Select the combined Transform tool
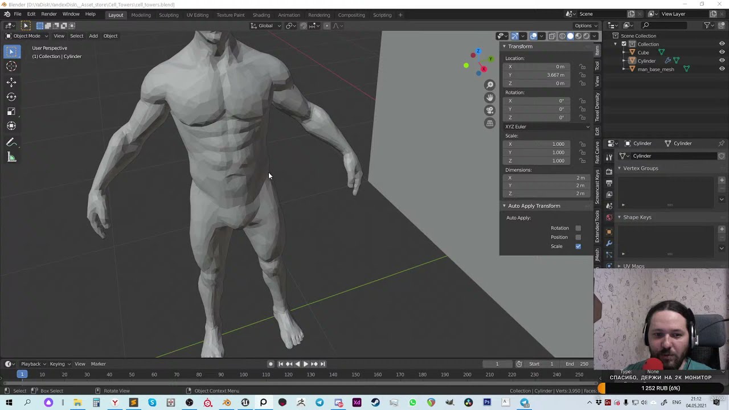The image size is (729, 410). click(11, 126)
